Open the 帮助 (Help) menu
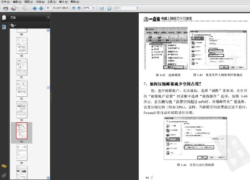 pyautogui.click(x=75, y=2)
